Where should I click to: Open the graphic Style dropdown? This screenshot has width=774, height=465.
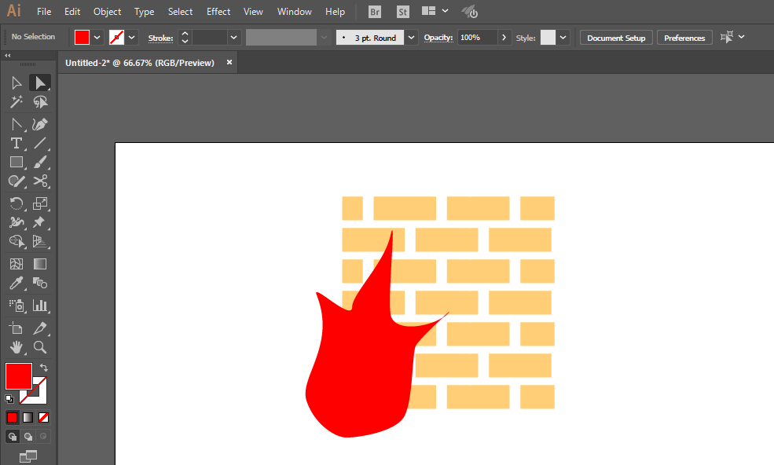click(x=563, y=38)
